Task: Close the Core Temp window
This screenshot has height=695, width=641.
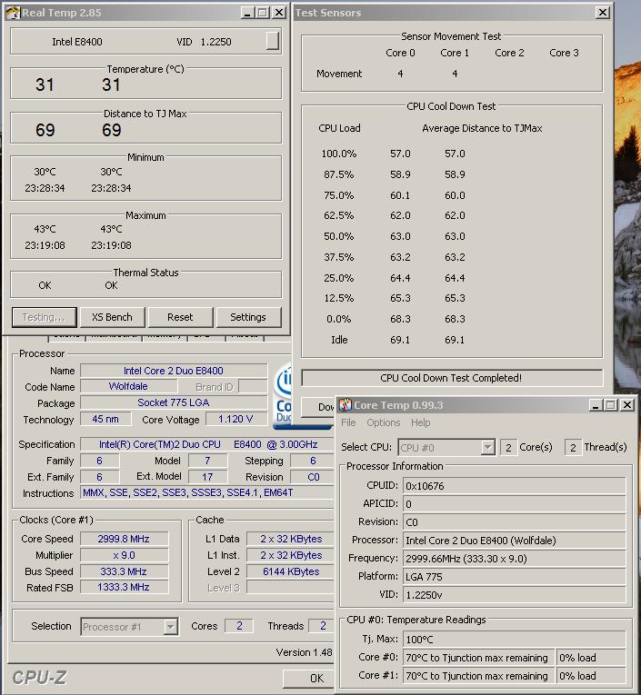Action: (627, 404)
